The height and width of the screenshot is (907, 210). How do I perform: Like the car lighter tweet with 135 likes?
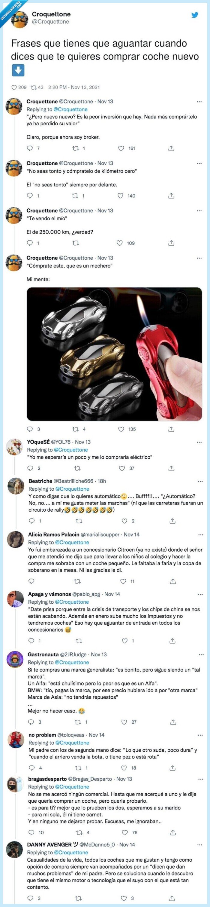coord(121,429)
